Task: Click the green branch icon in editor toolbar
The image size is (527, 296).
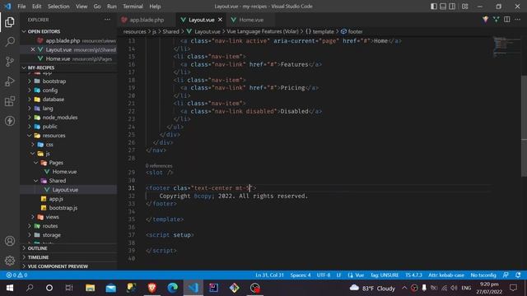Action: (x=496, y=20)
